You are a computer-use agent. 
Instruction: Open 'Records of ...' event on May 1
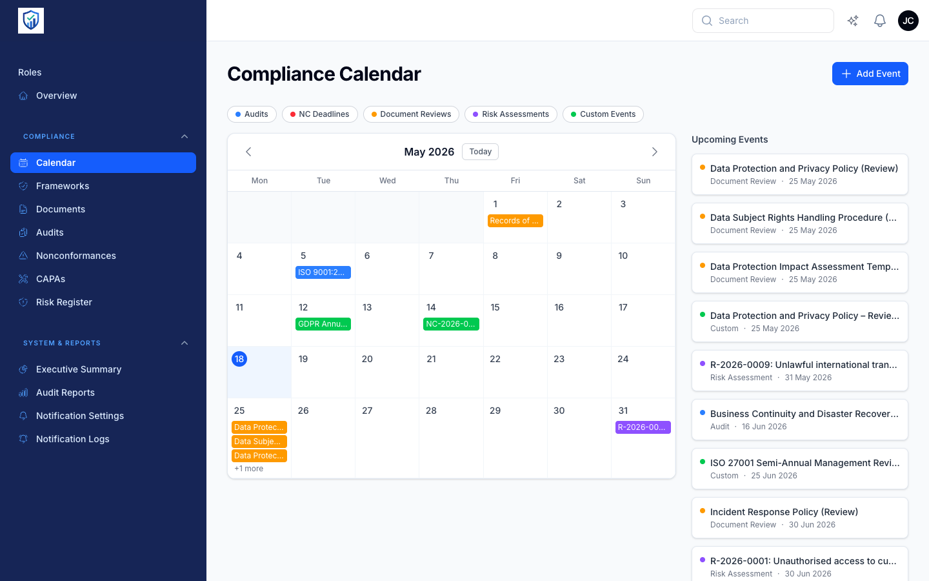(x=515, y=221)
